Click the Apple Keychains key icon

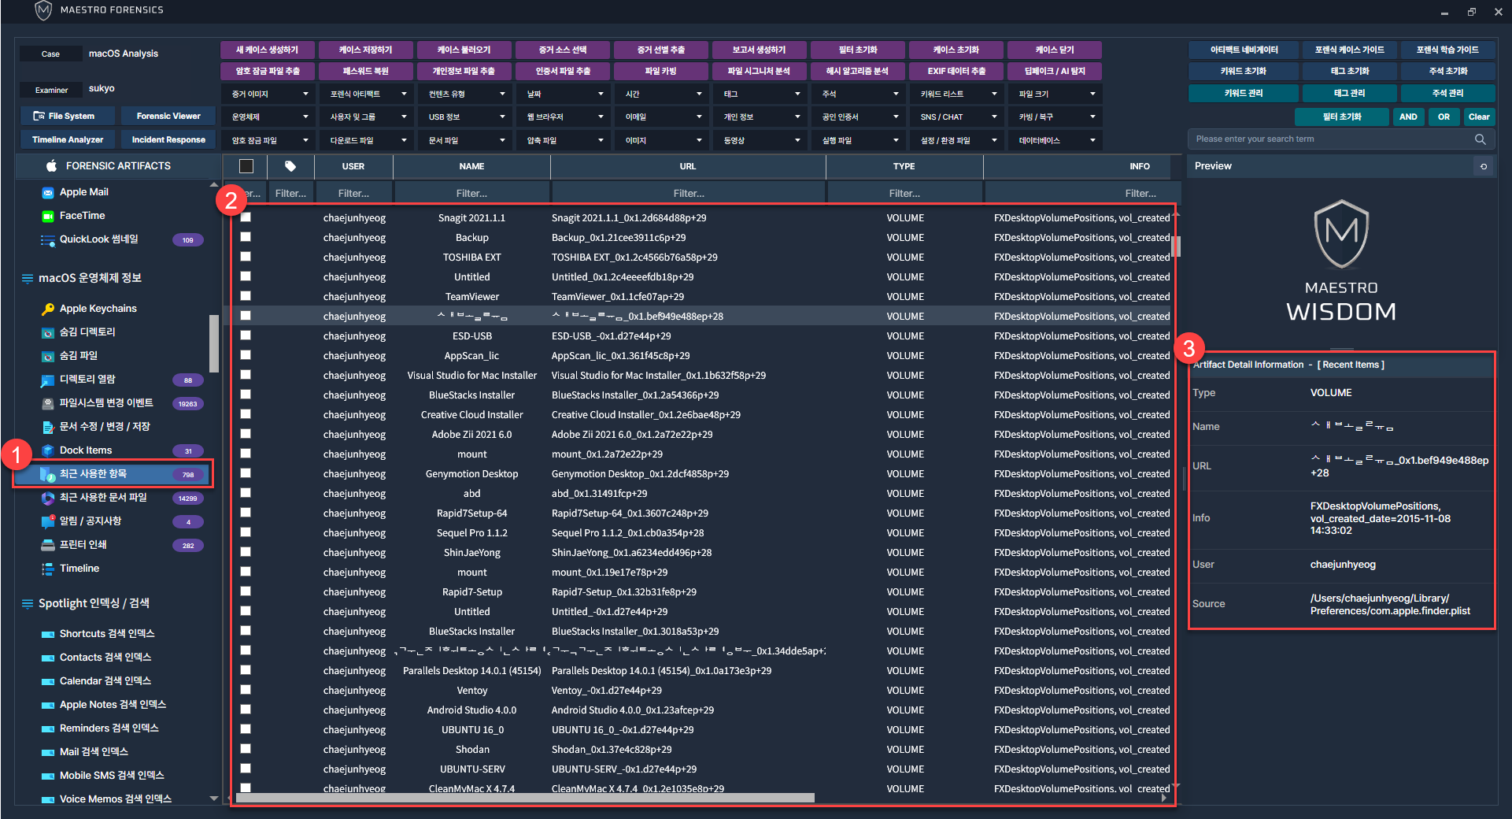[x=48, y=309]
